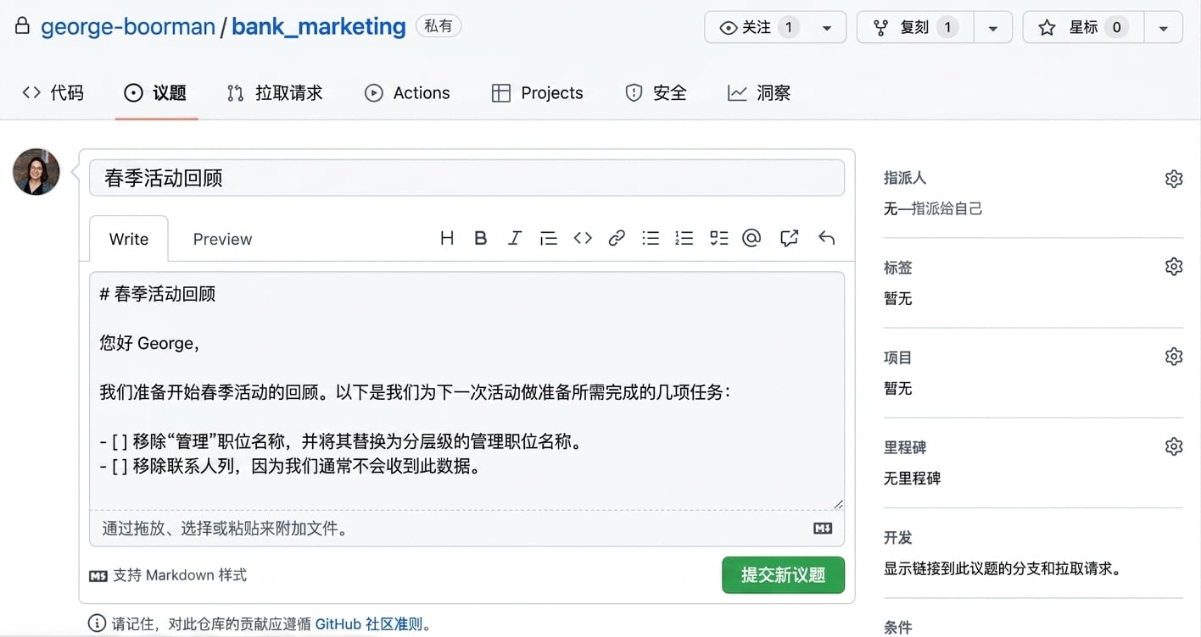Click the Markdown icon in attachment bar
This screenshot has height=637, width=1201.
823,529
